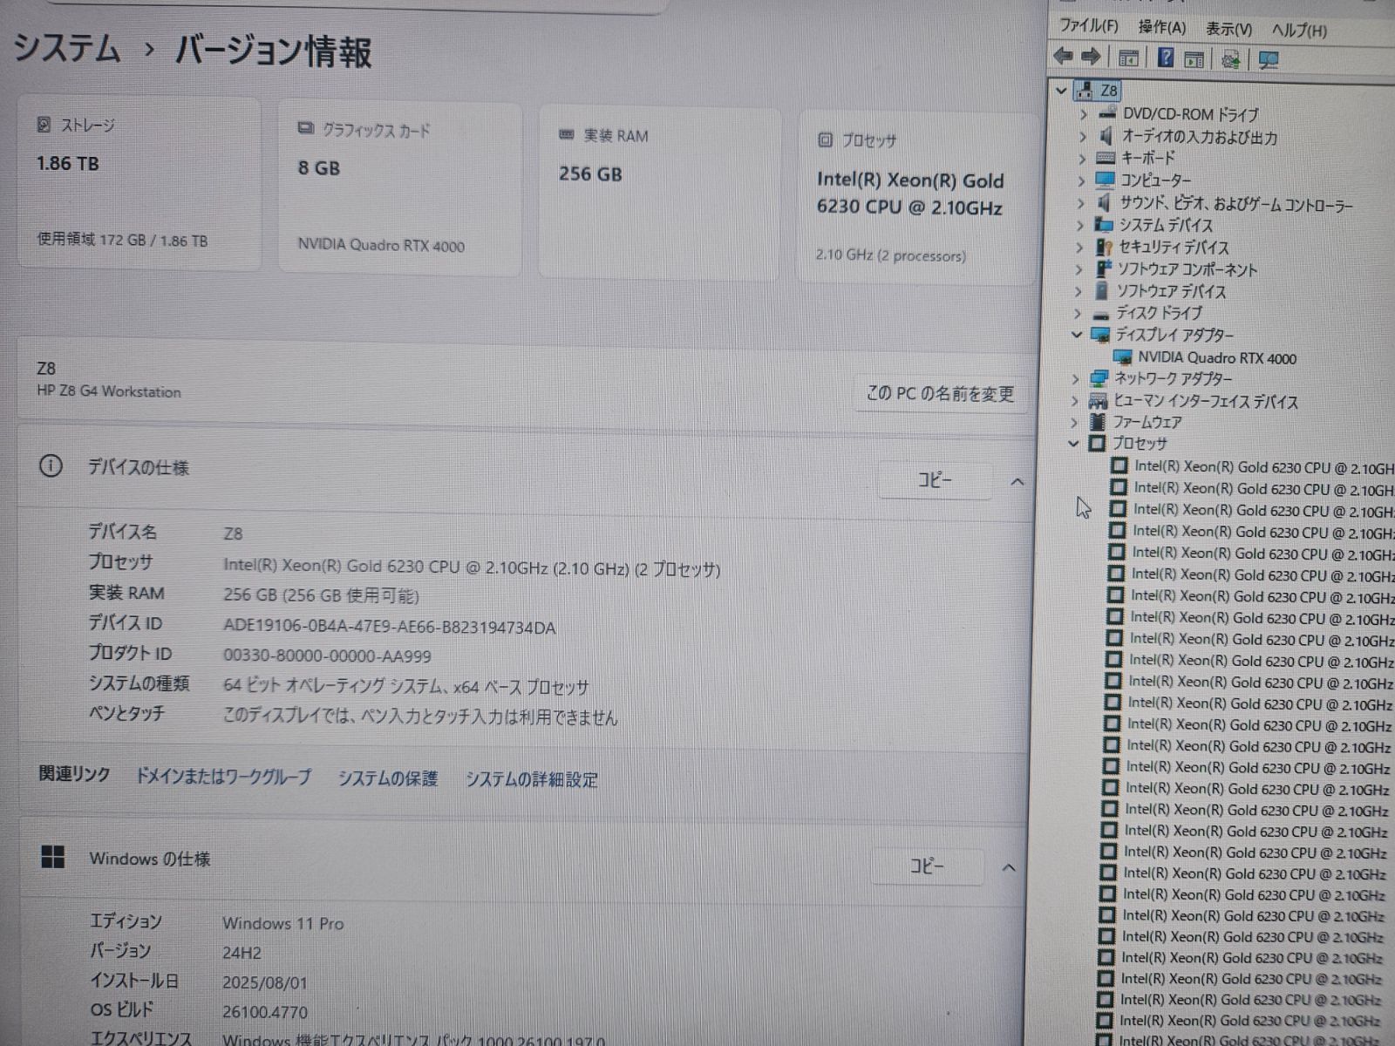This screenshot has width=1395, height=1046.
Task: Click the 実装 RAM card icon
Action: coord(566,135)
